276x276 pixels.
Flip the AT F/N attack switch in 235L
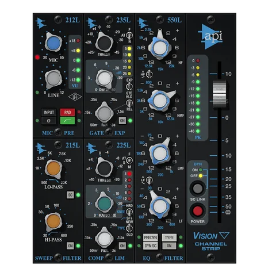click(x=129, y=36)
